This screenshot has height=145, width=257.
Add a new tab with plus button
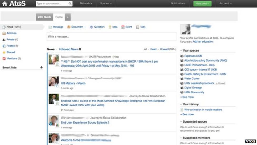(x=68, y=17)
